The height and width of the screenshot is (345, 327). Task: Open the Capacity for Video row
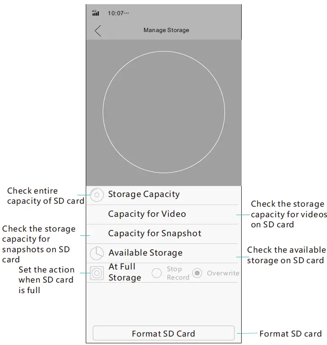pos(147,214)
